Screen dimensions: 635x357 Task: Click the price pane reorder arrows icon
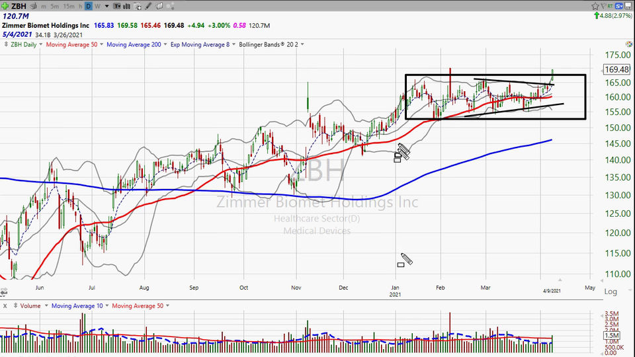6,44
